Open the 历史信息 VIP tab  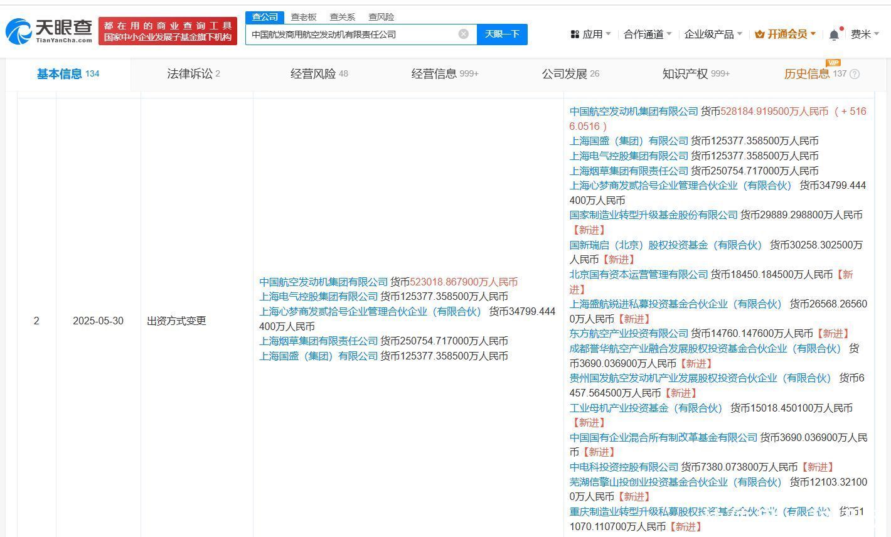point(815,74)
